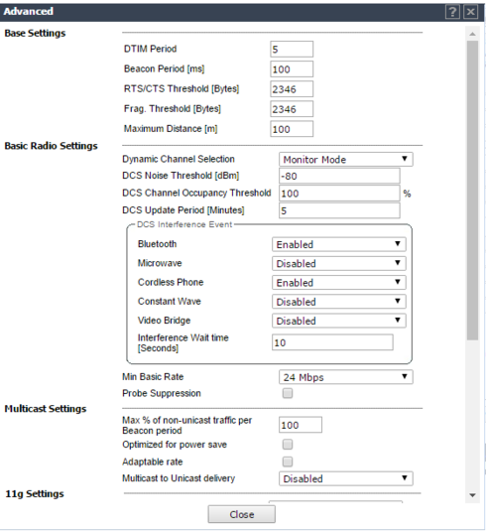Click the RTS/CTS Threshold field
The width and height of the screenshot is (486, 531).
click(292, 89)
